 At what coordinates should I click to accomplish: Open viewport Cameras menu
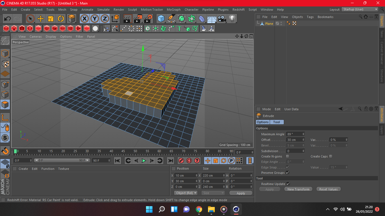36,37
